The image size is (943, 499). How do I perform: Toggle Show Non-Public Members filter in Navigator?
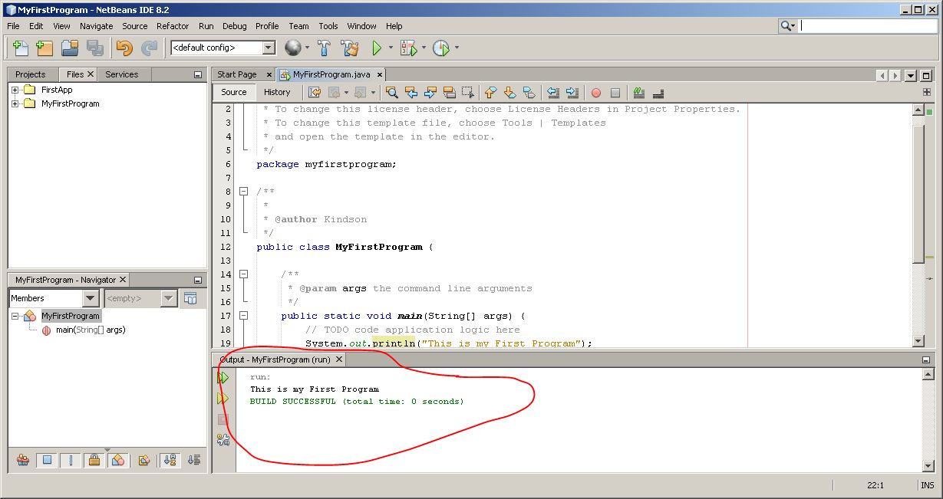click(94, 458)
